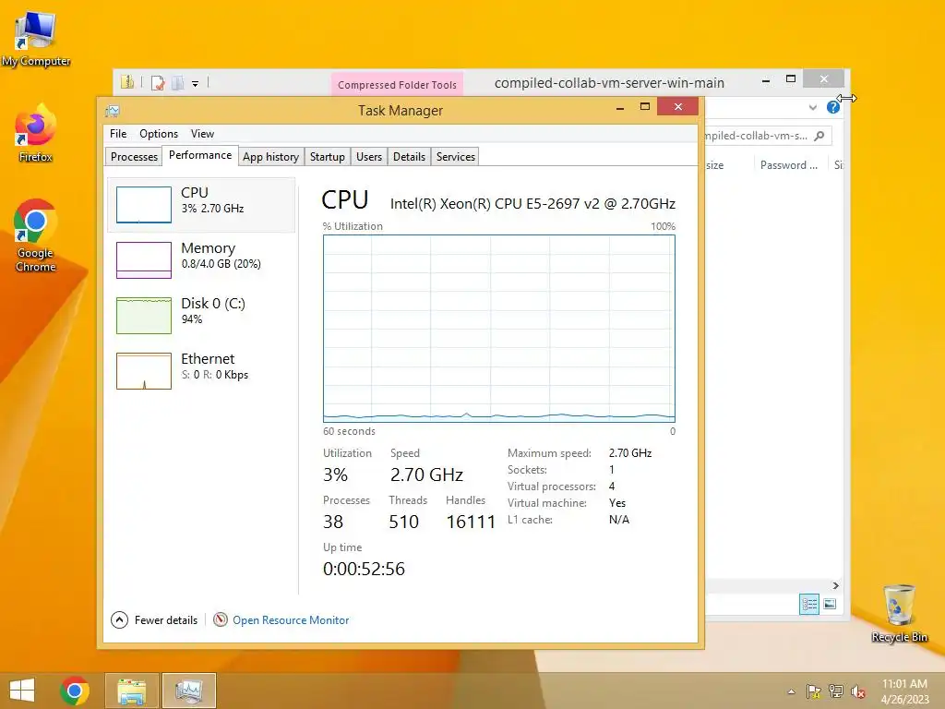Viewport: 945px width, 709px height.
Task: Click the Resource Monitor gauge icon
Action: 221,619
